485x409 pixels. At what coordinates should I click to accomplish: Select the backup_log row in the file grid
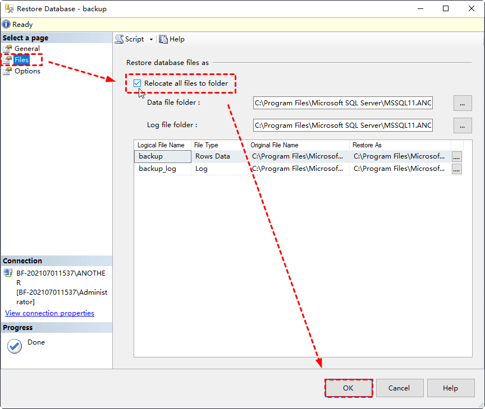pyautogui.click(x=162, y=169)
